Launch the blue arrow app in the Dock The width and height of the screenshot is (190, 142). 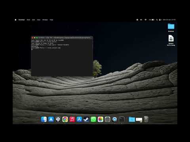tap(51, 120)
